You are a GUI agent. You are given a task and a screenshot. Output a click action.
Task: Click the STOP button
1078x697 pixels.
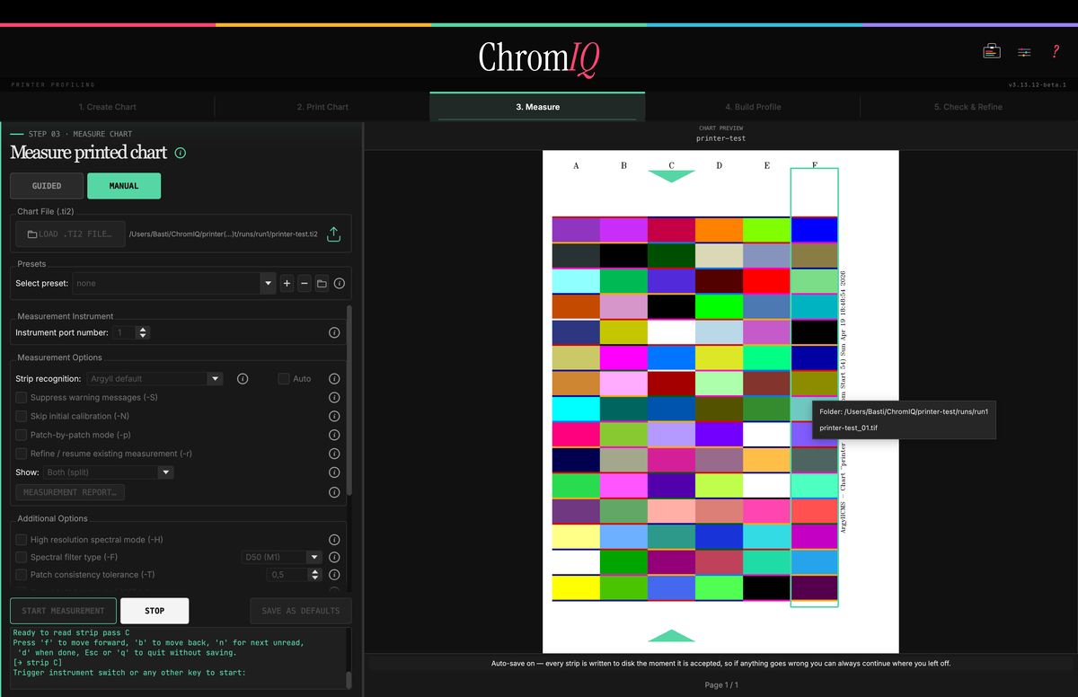tap(155, 611)
